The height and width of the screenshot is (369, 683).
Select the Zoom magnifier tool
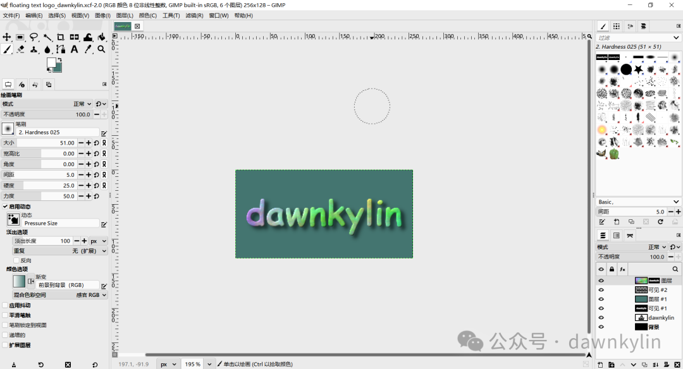(101, 49)
